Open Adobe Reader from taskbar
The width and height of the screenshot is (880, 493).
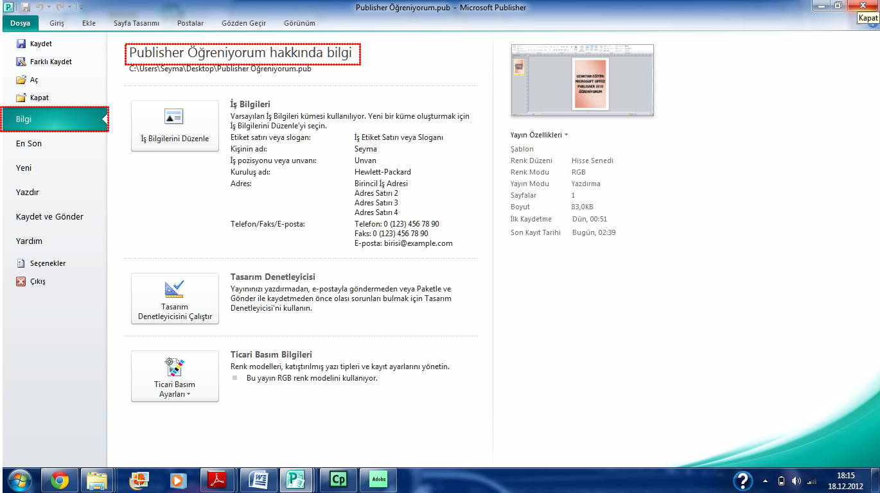click(218, 480)
